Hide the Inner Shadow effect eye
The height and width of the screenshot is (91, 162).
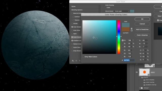tap(144, 80)
